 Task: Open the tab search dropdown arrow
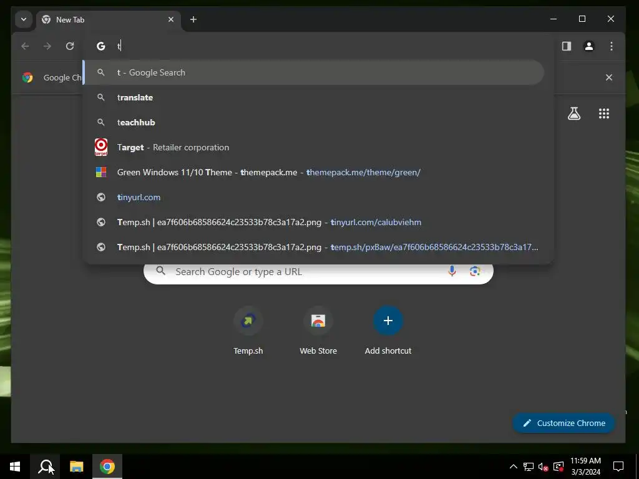tap(24, 19)
